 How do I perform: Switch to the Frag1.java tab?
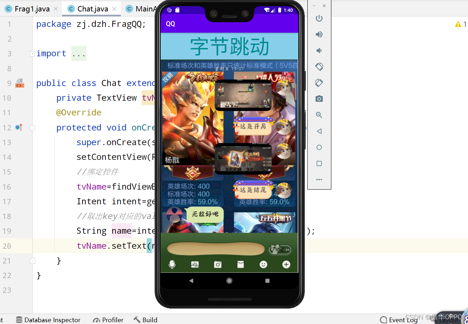(x=32, y=9)
